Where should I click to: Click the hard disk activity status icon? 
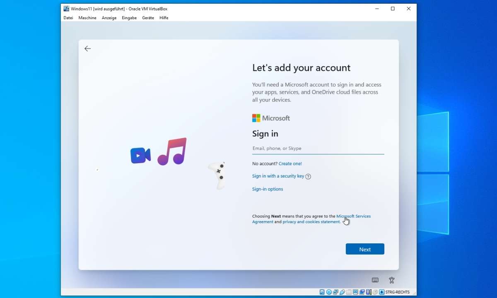[x=322, y=292]
